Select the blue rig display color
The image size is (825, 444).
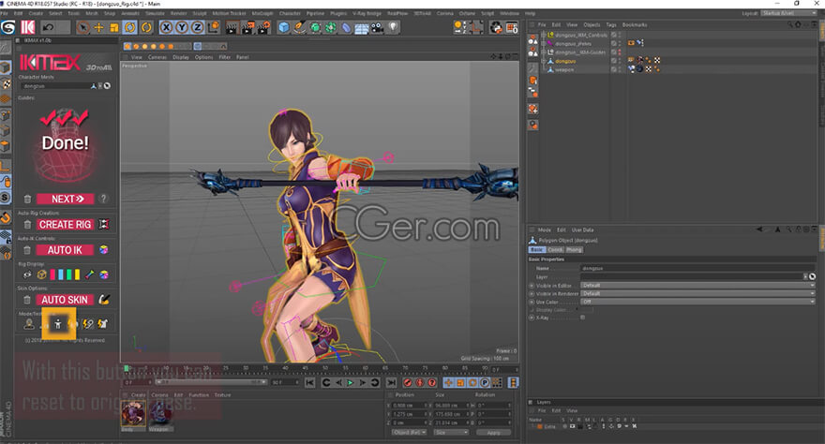click(61, 274)
